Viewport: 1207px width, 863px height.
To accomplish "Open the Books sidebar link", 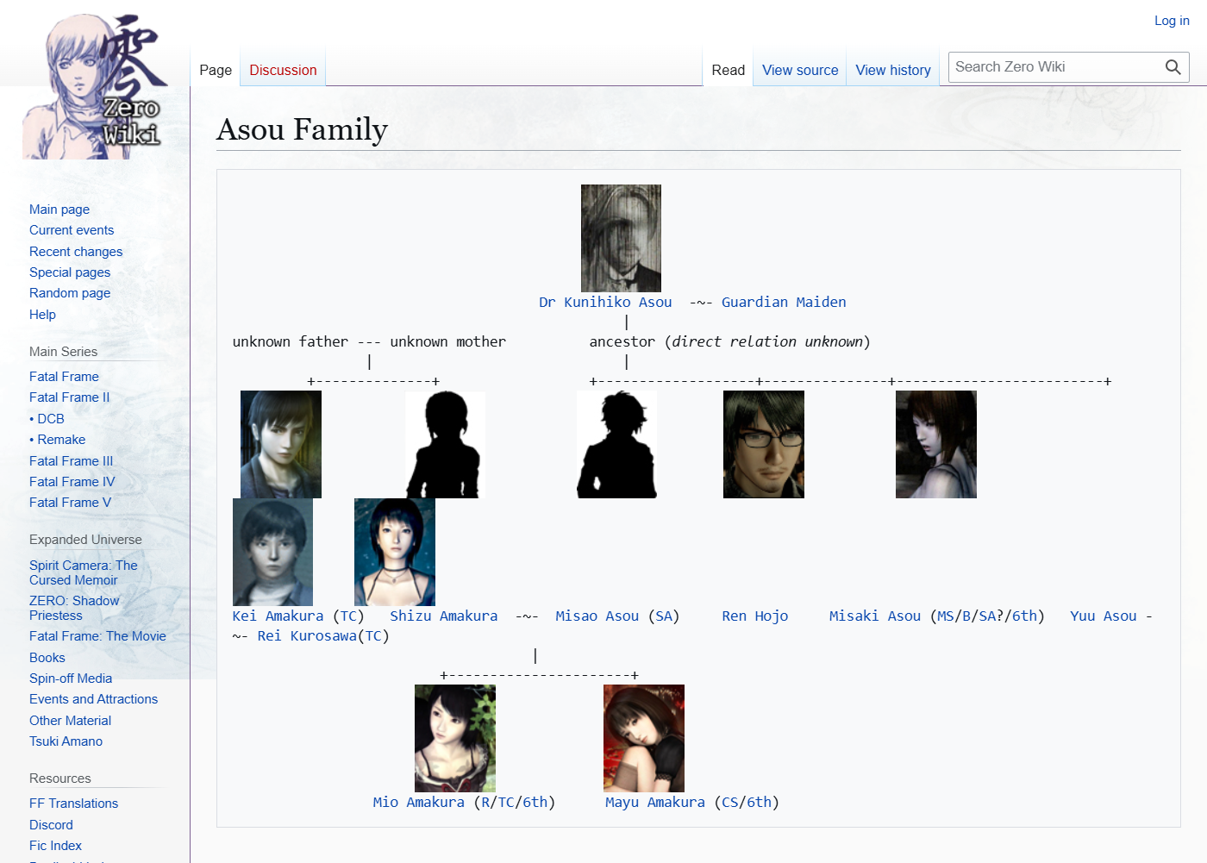I will [47, 658].
